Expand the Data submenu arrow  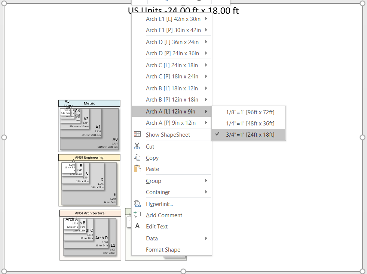207,238
